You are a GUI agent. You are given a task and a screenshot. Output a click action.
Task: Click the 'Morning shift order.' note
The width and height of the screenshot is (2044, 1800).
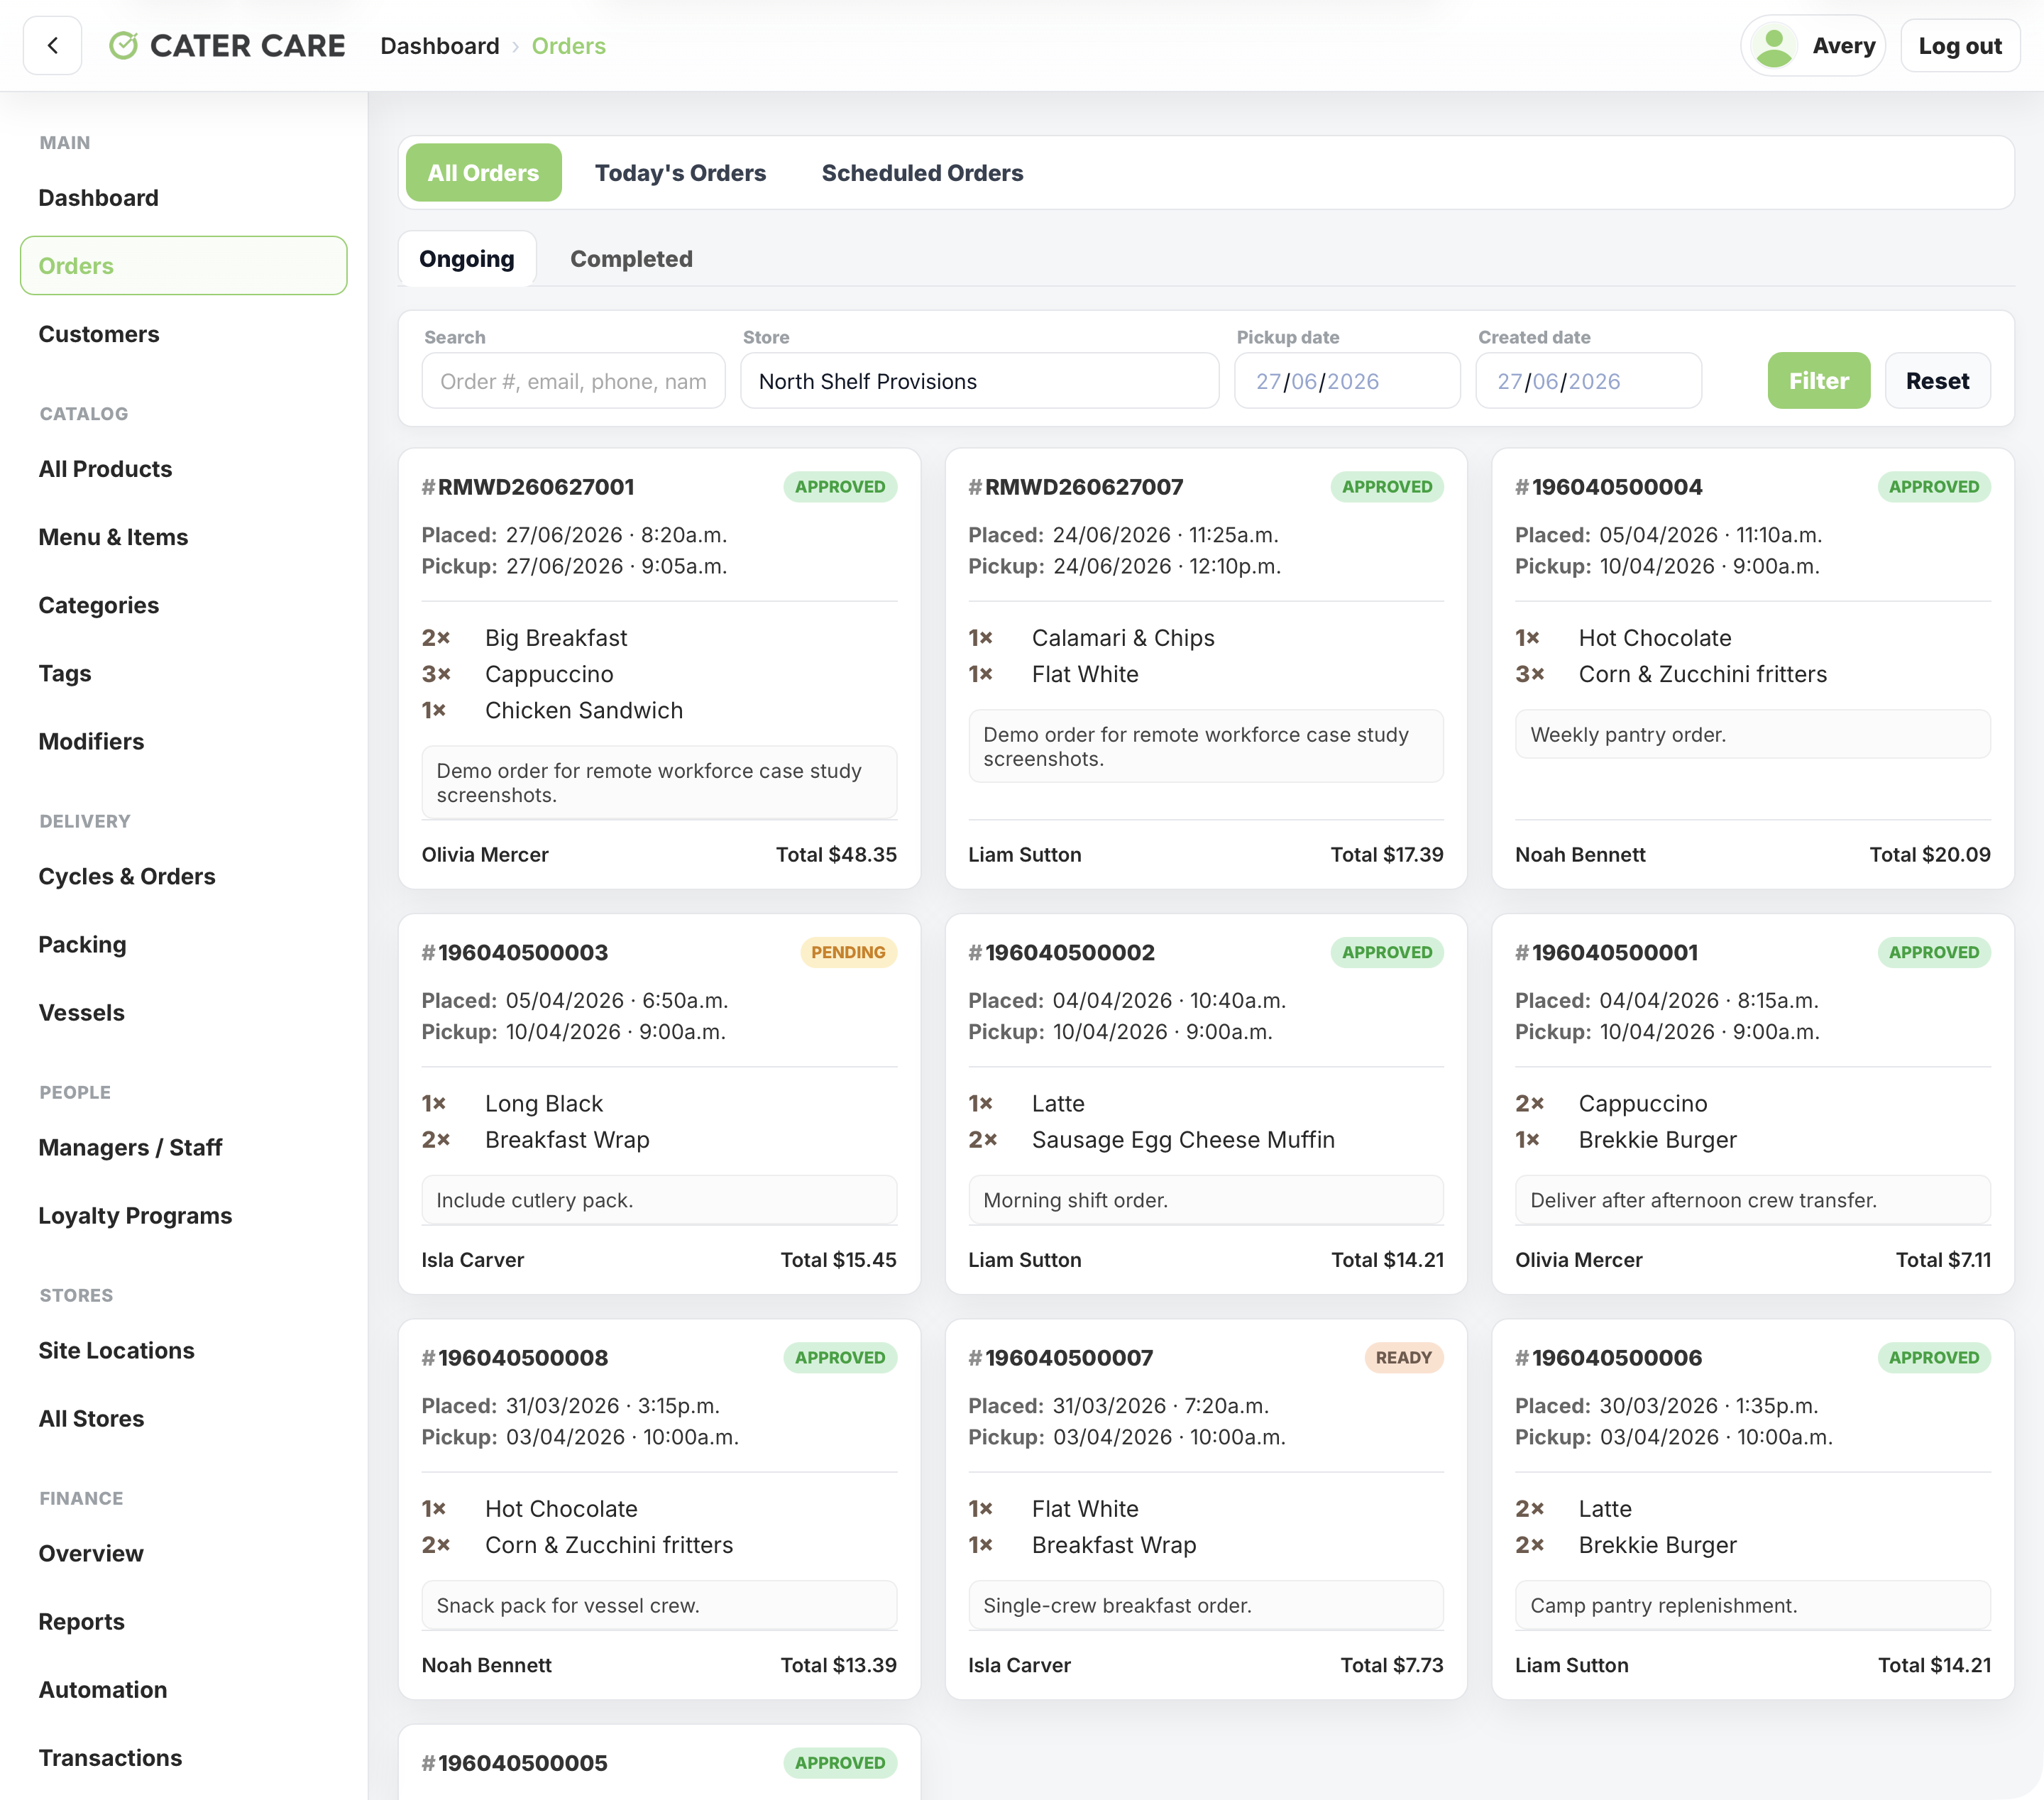pos(1206,1200)
